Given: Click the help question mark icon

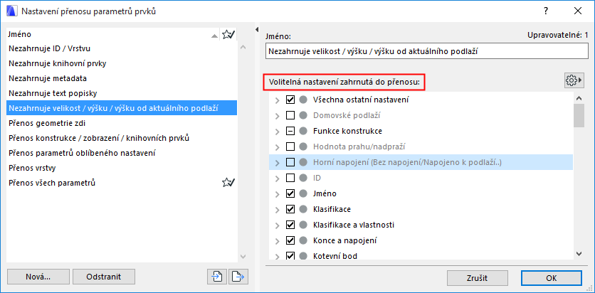Looking at the screenshot, I should pyautogui.click(x=546, y=11).
